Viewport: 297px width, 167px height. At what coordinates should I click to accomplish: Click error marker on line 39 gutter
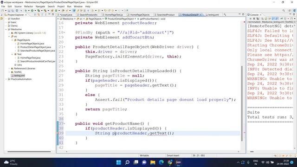tap(58, 133)
